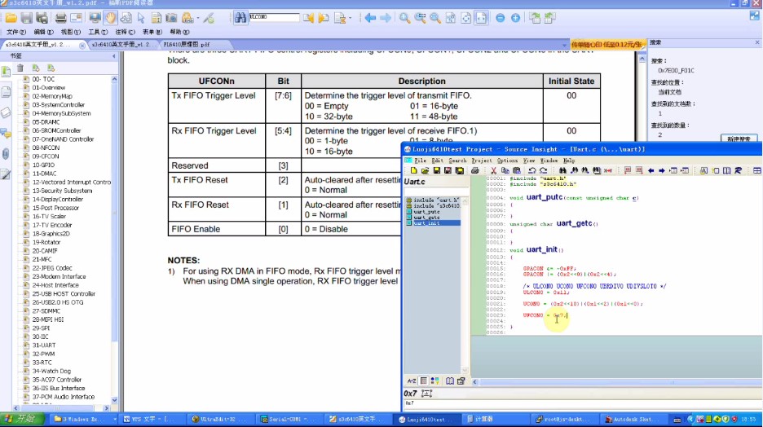Open 视图 menu in PDF reader
The width and height of the screenshot is (763, 427).
point(71,32)
